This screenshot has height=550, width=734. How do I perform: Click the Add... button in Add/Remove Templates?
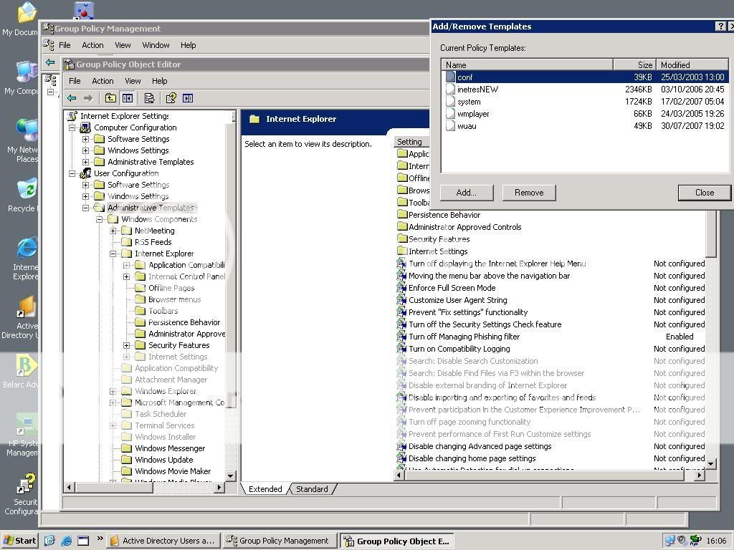pos(466,193)
